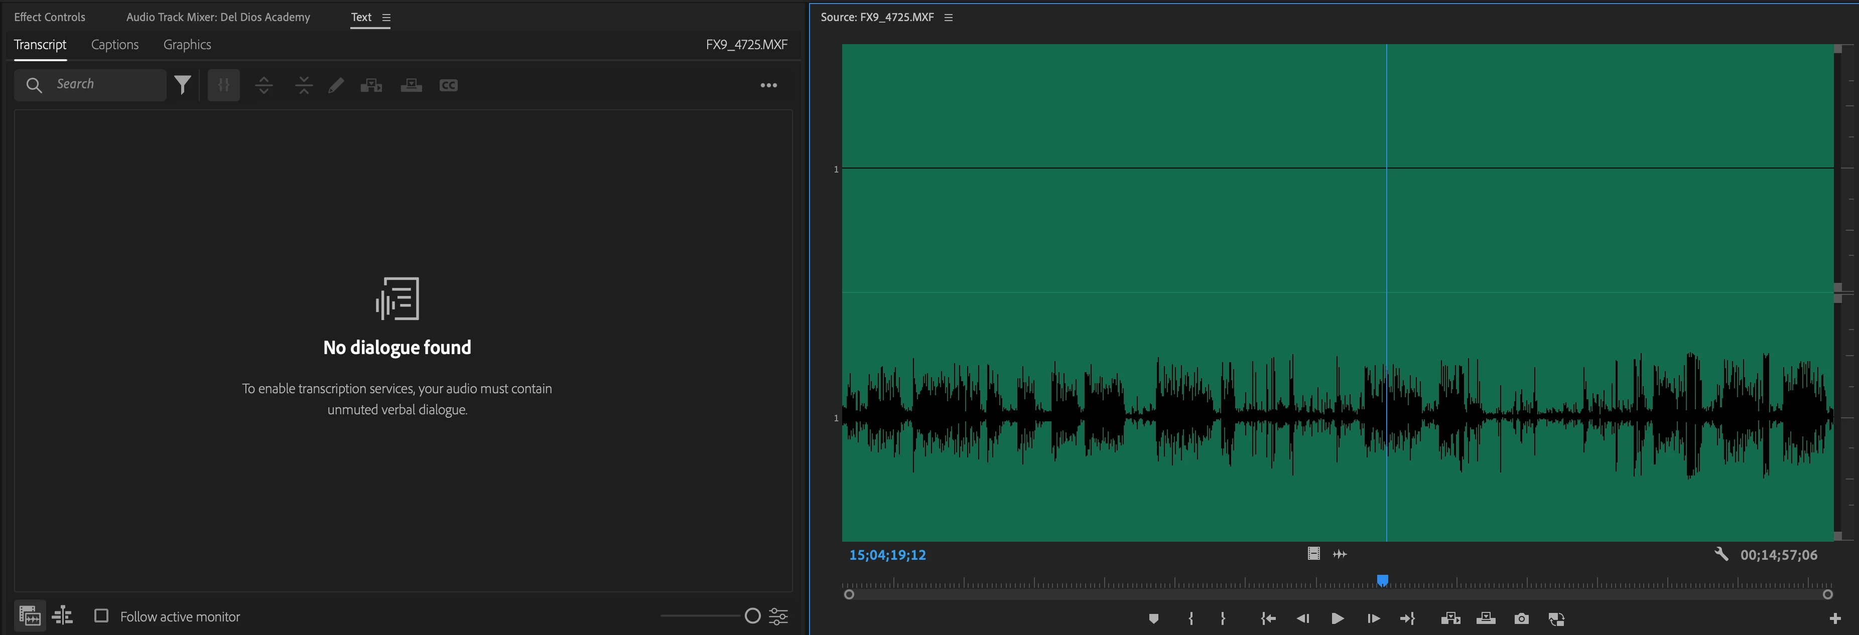The width and height of the screenshot is (1859, 635).
Task: Click Drag Audio Only waveform icon
Action: [x=1340, y=554]
